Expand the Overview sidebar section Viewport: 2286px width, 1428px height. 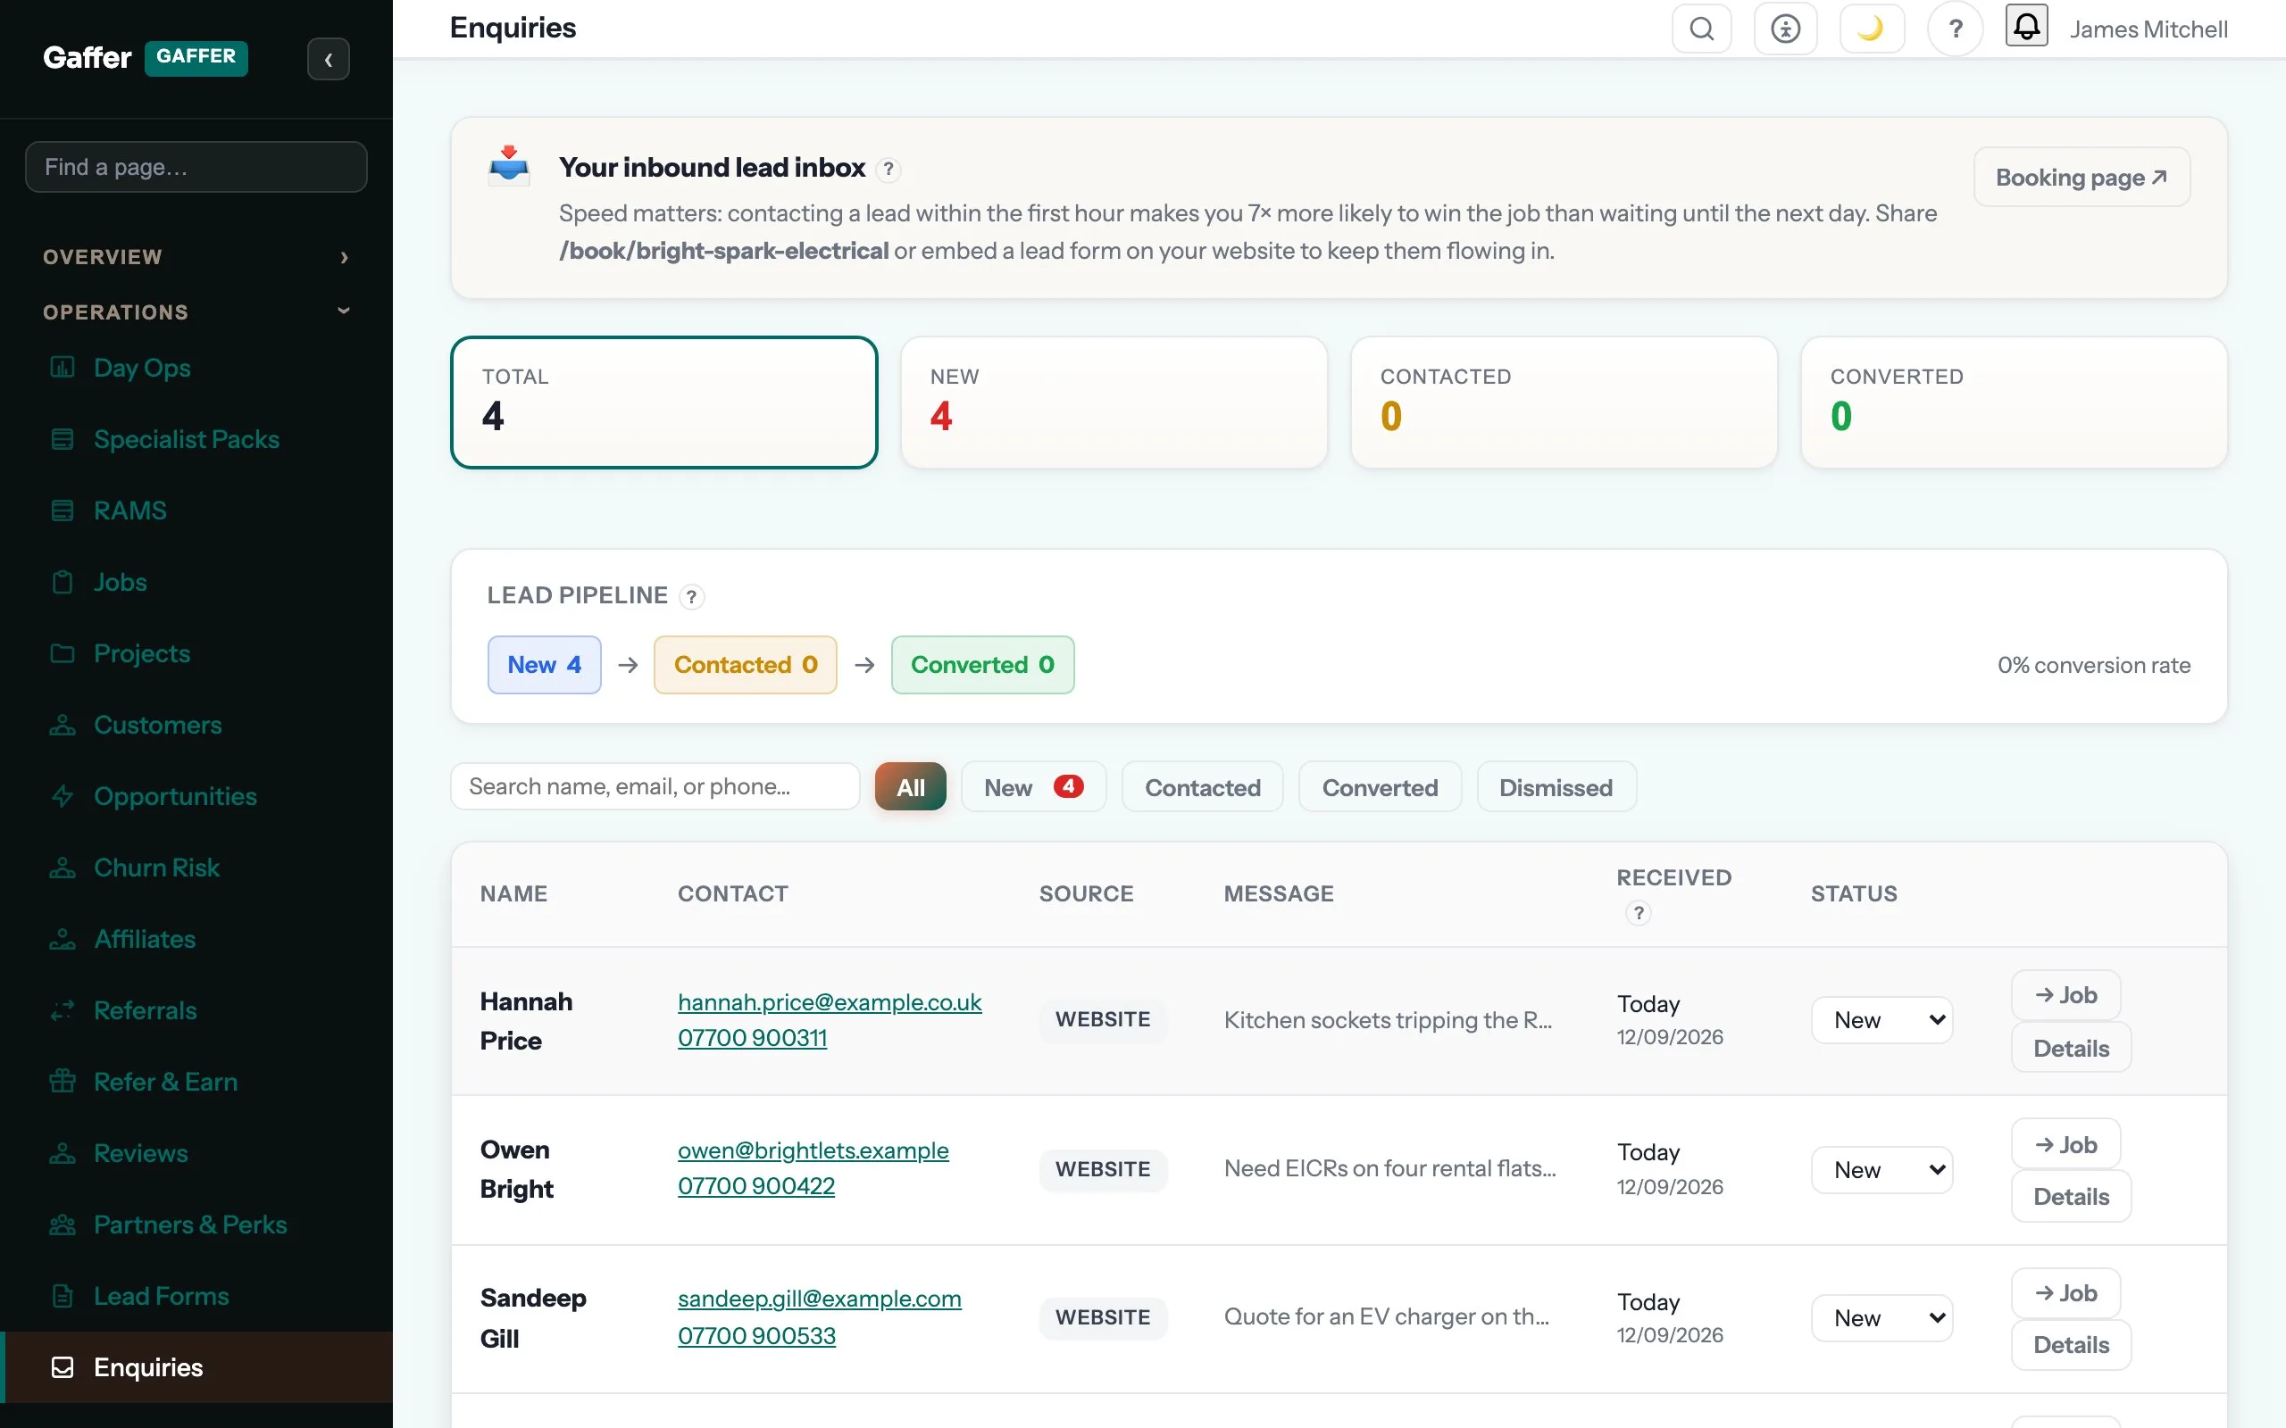[196, 257]
